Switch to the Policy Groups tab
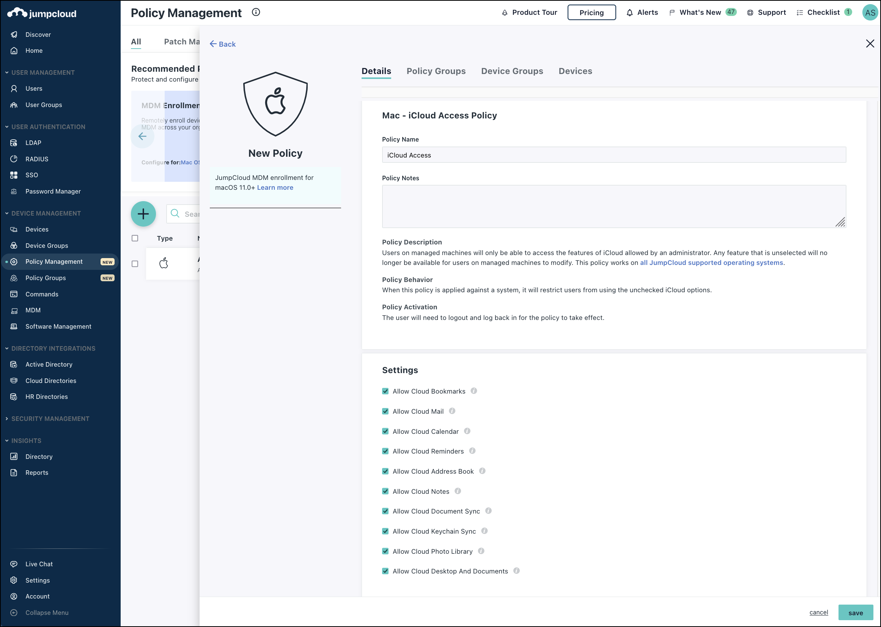The image size is (881, 627). tap(436, 71)
